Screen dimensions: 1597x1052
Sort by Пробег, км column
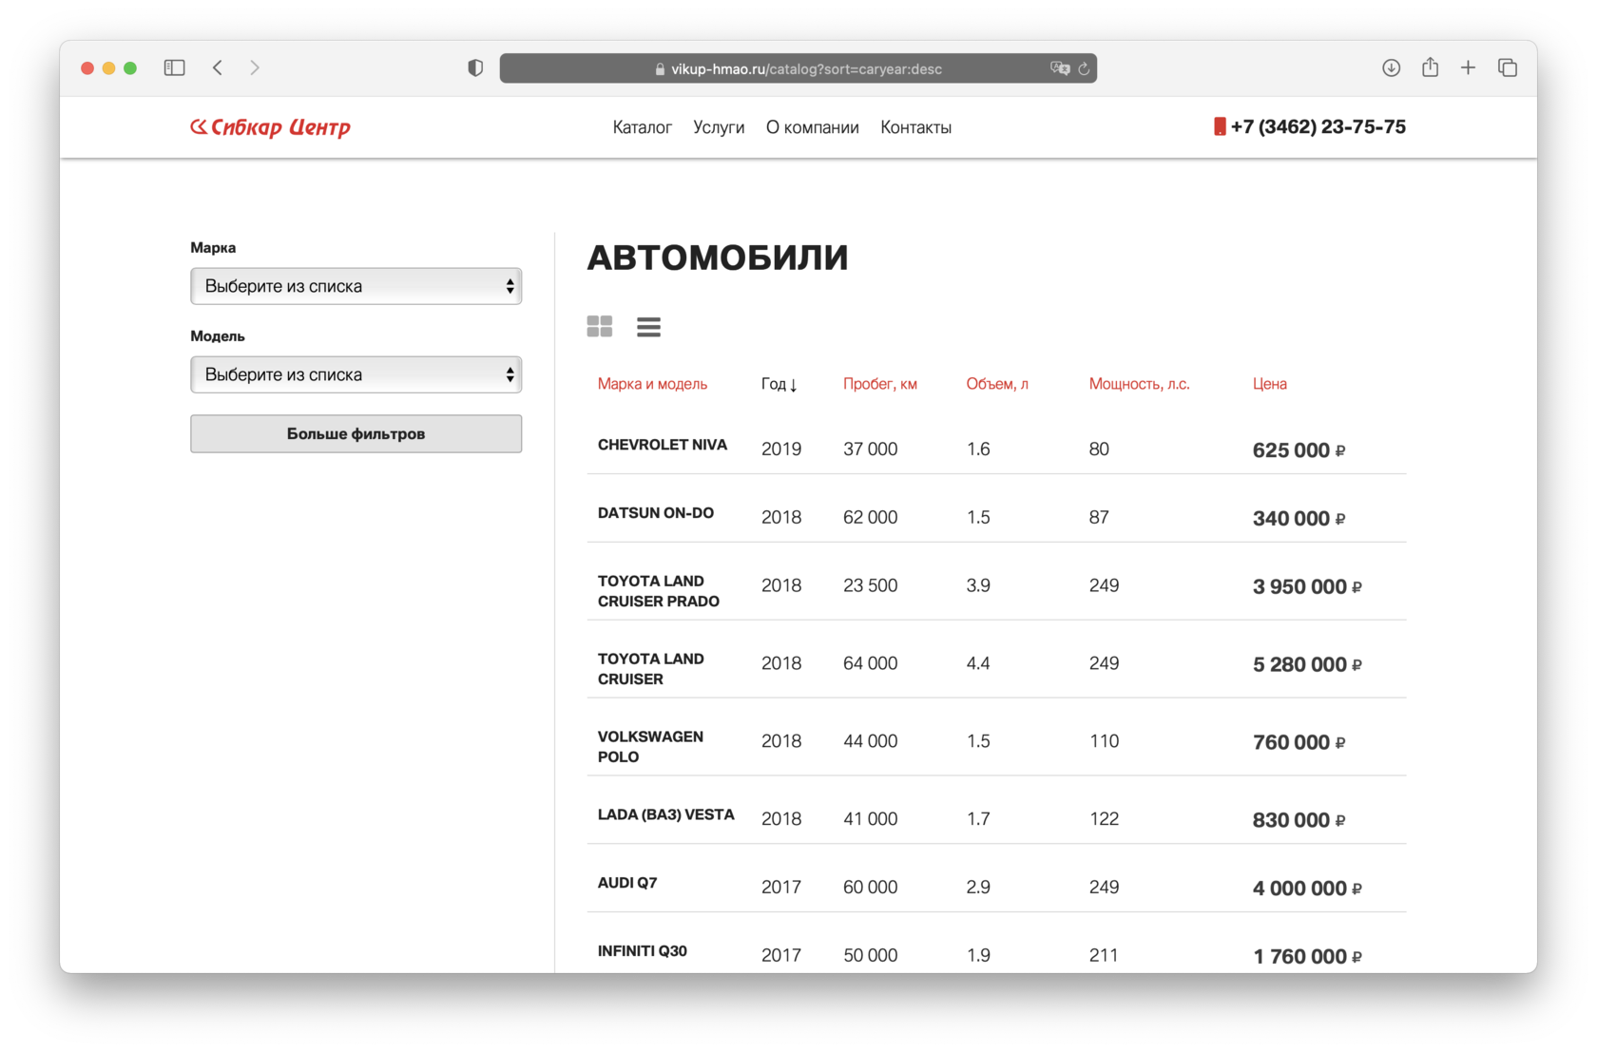pos(880,384)
